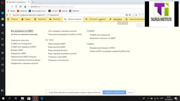Open Запрос в ФНС на проверку сведений
Viewport: 180px width, 101px height.
[110, 51]
